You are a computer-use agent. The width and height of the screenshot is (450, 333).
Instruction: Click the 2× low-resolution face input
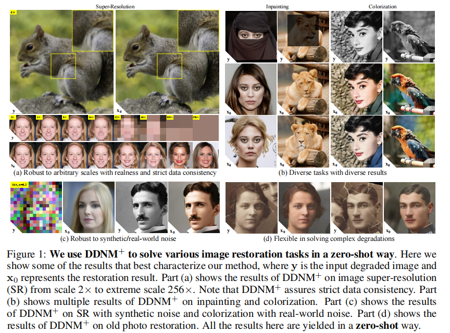coord(22,128)
